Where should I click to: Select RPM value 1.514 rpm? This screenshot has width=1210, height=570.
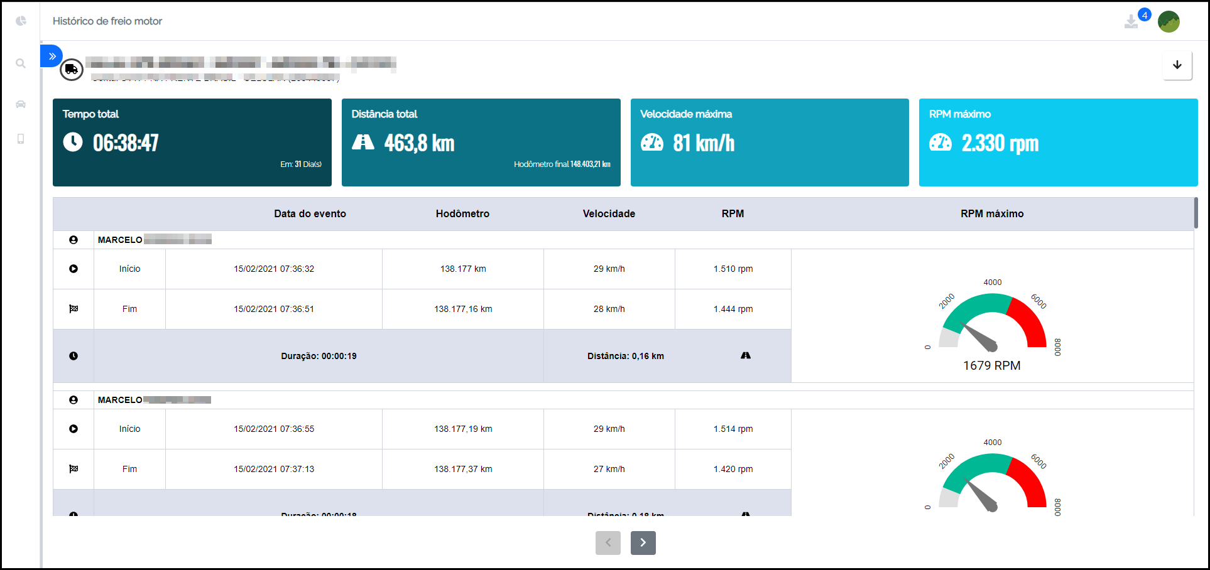point(733,429)
